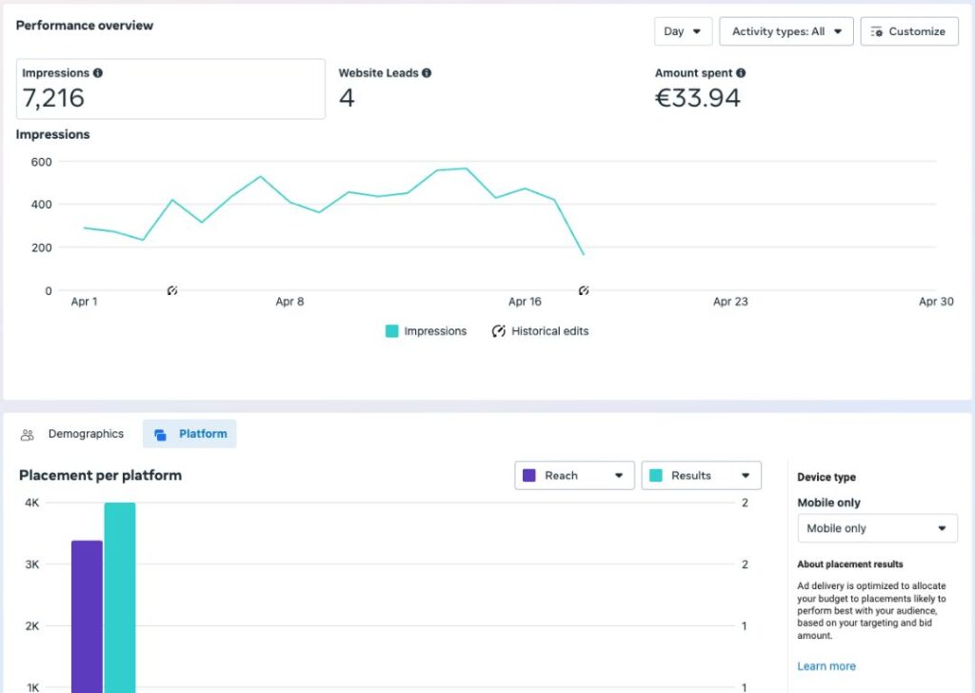Click the Historical edits legend label

pyautogui.click(x=549, y=331)
